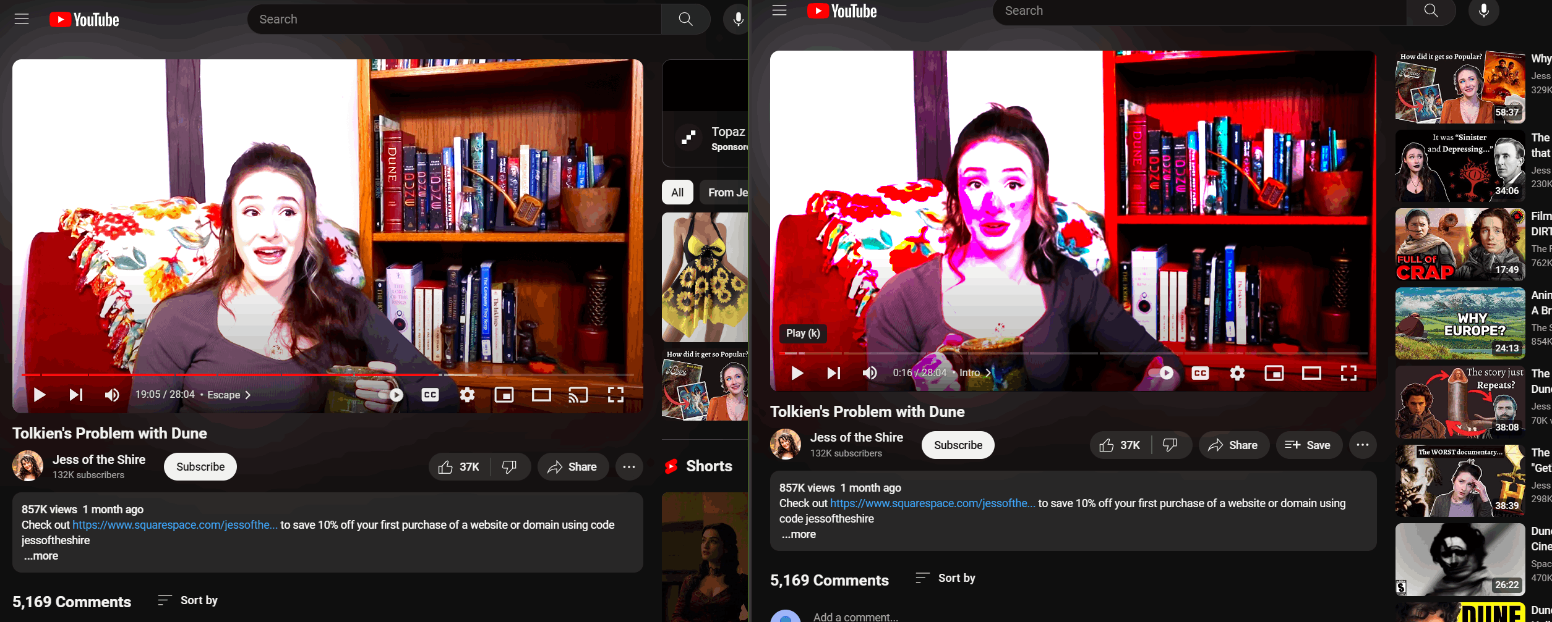Open Jess of the Shire channel name, right window
1552x622 pixels.
coord(857,438)
